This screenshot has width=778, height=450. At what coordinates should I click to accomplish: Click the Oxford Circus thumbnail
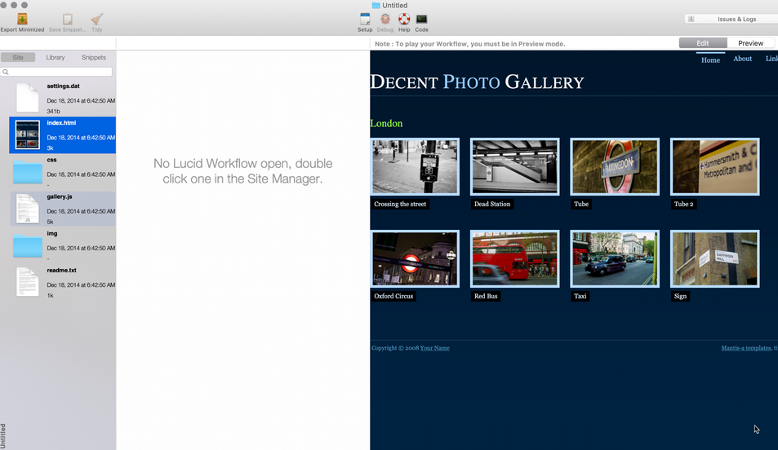[415, 258]
